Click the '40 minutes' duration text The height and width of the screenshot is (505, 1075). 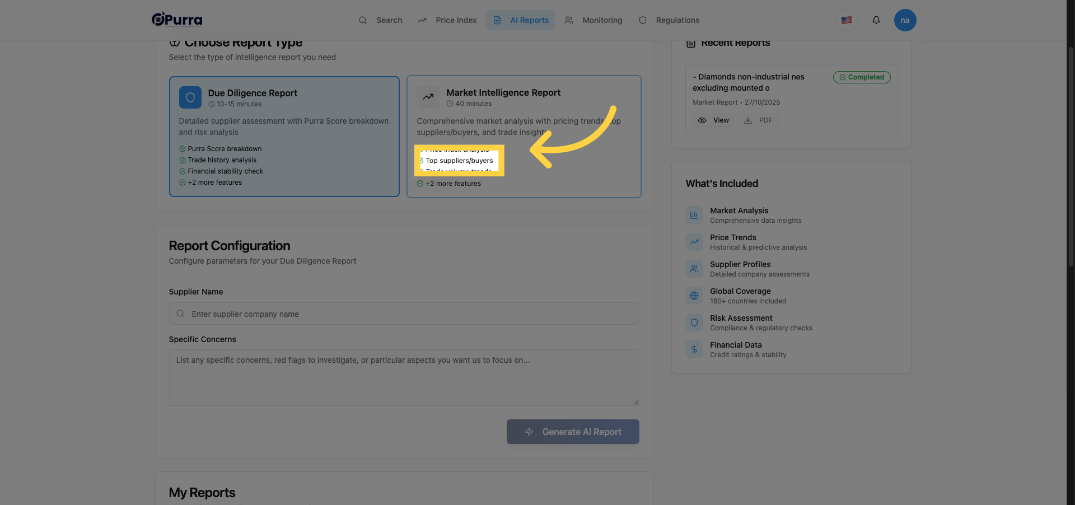(x=474, y=104)
